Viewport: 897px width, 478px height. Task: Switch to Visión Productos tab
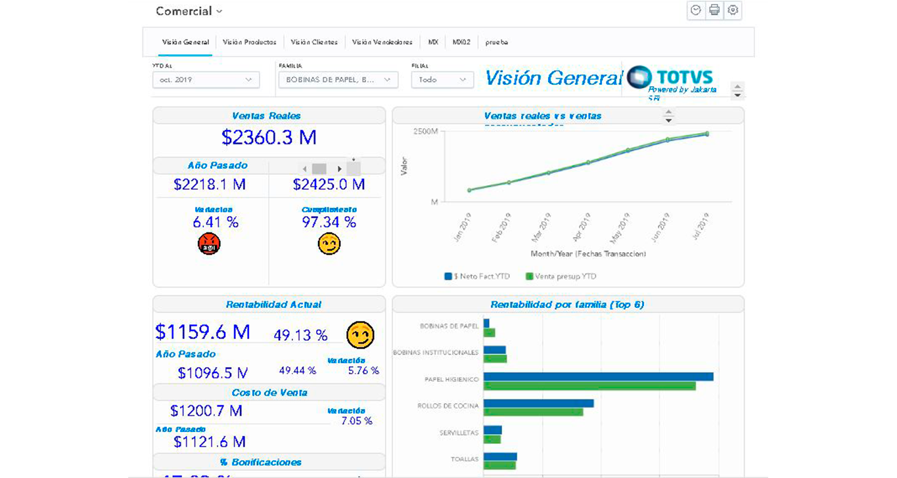tap(249, 42)
